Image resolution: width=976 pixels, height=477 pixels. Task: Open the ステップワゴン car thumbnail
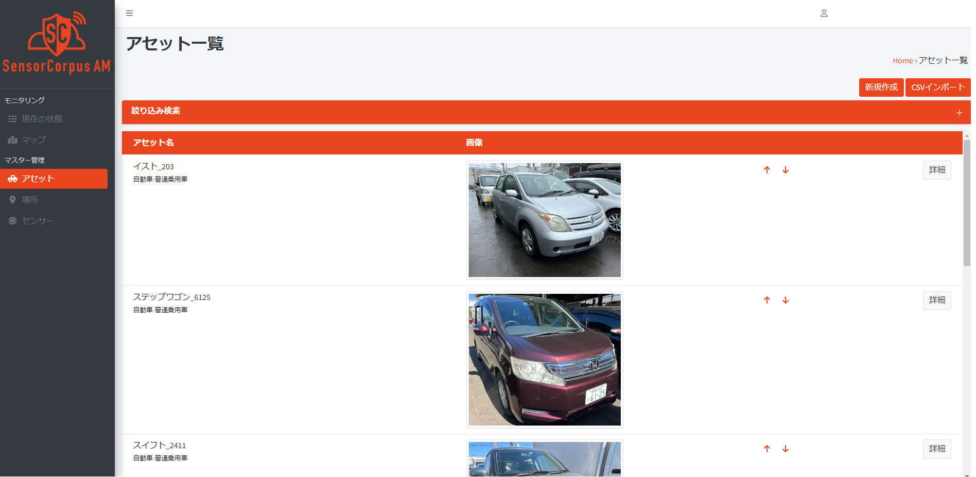[x=545, y=360]
